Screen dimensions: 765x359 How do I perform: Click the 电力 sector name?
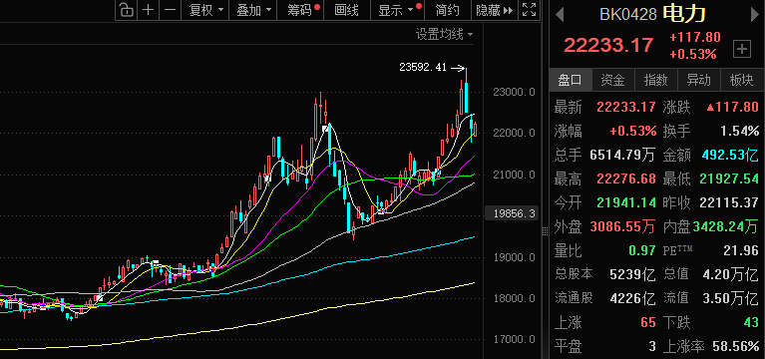[x=683, y=14]
